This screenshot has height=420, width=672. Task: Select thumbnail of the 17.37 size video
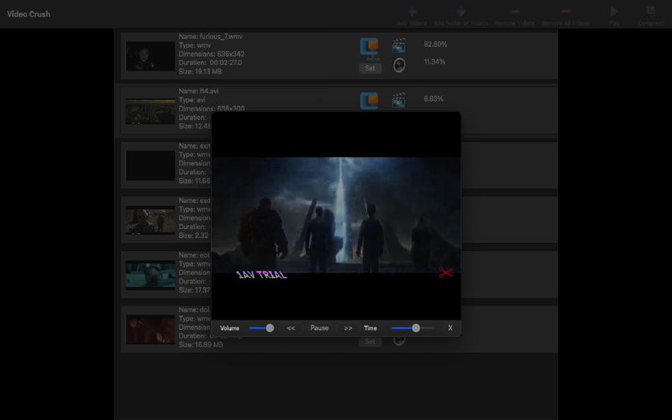tap(151, 275)
